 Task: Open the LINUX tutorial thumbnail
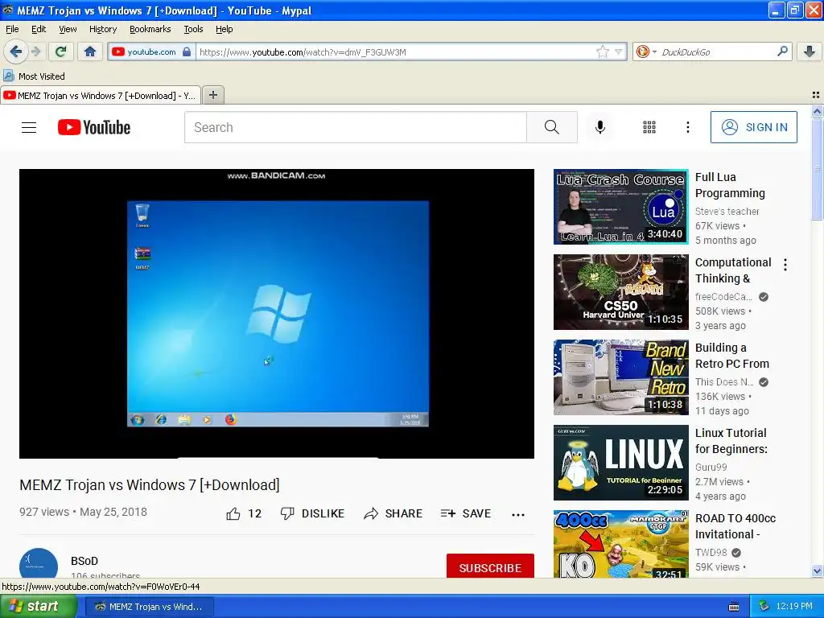620,463
